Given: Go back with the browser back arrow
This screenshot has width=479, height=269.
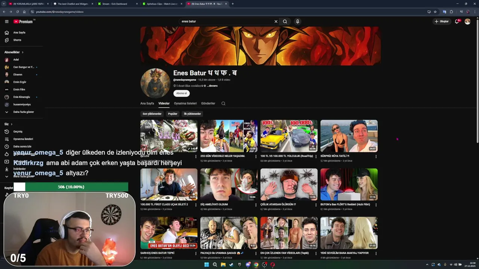Looking at the screenshot, I should pyautogui.click(x=4, y=12).
